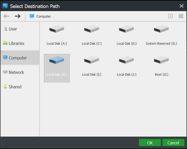Screen dimensions: 187x149
Task: Open Libraries in the sidebar
Action: pyautogui.click(x=20, y=43)
